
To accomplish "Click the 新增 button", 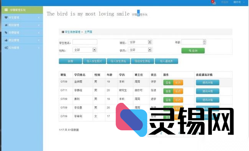I will tap(70, 61).
